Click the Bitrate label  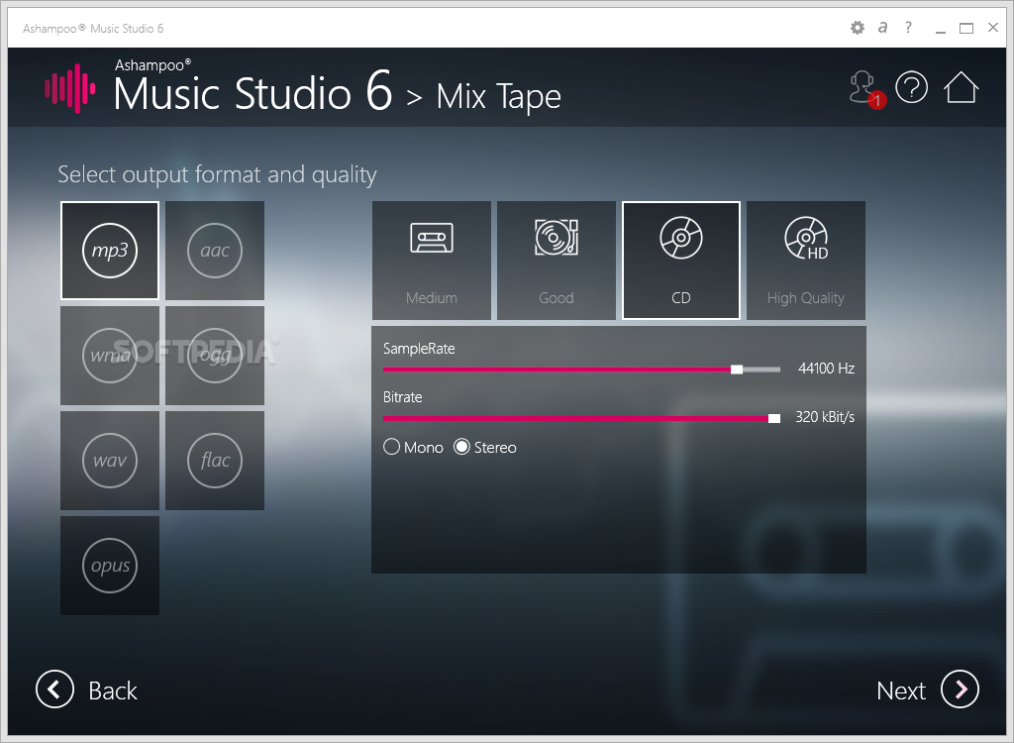(x=402, y=396)
